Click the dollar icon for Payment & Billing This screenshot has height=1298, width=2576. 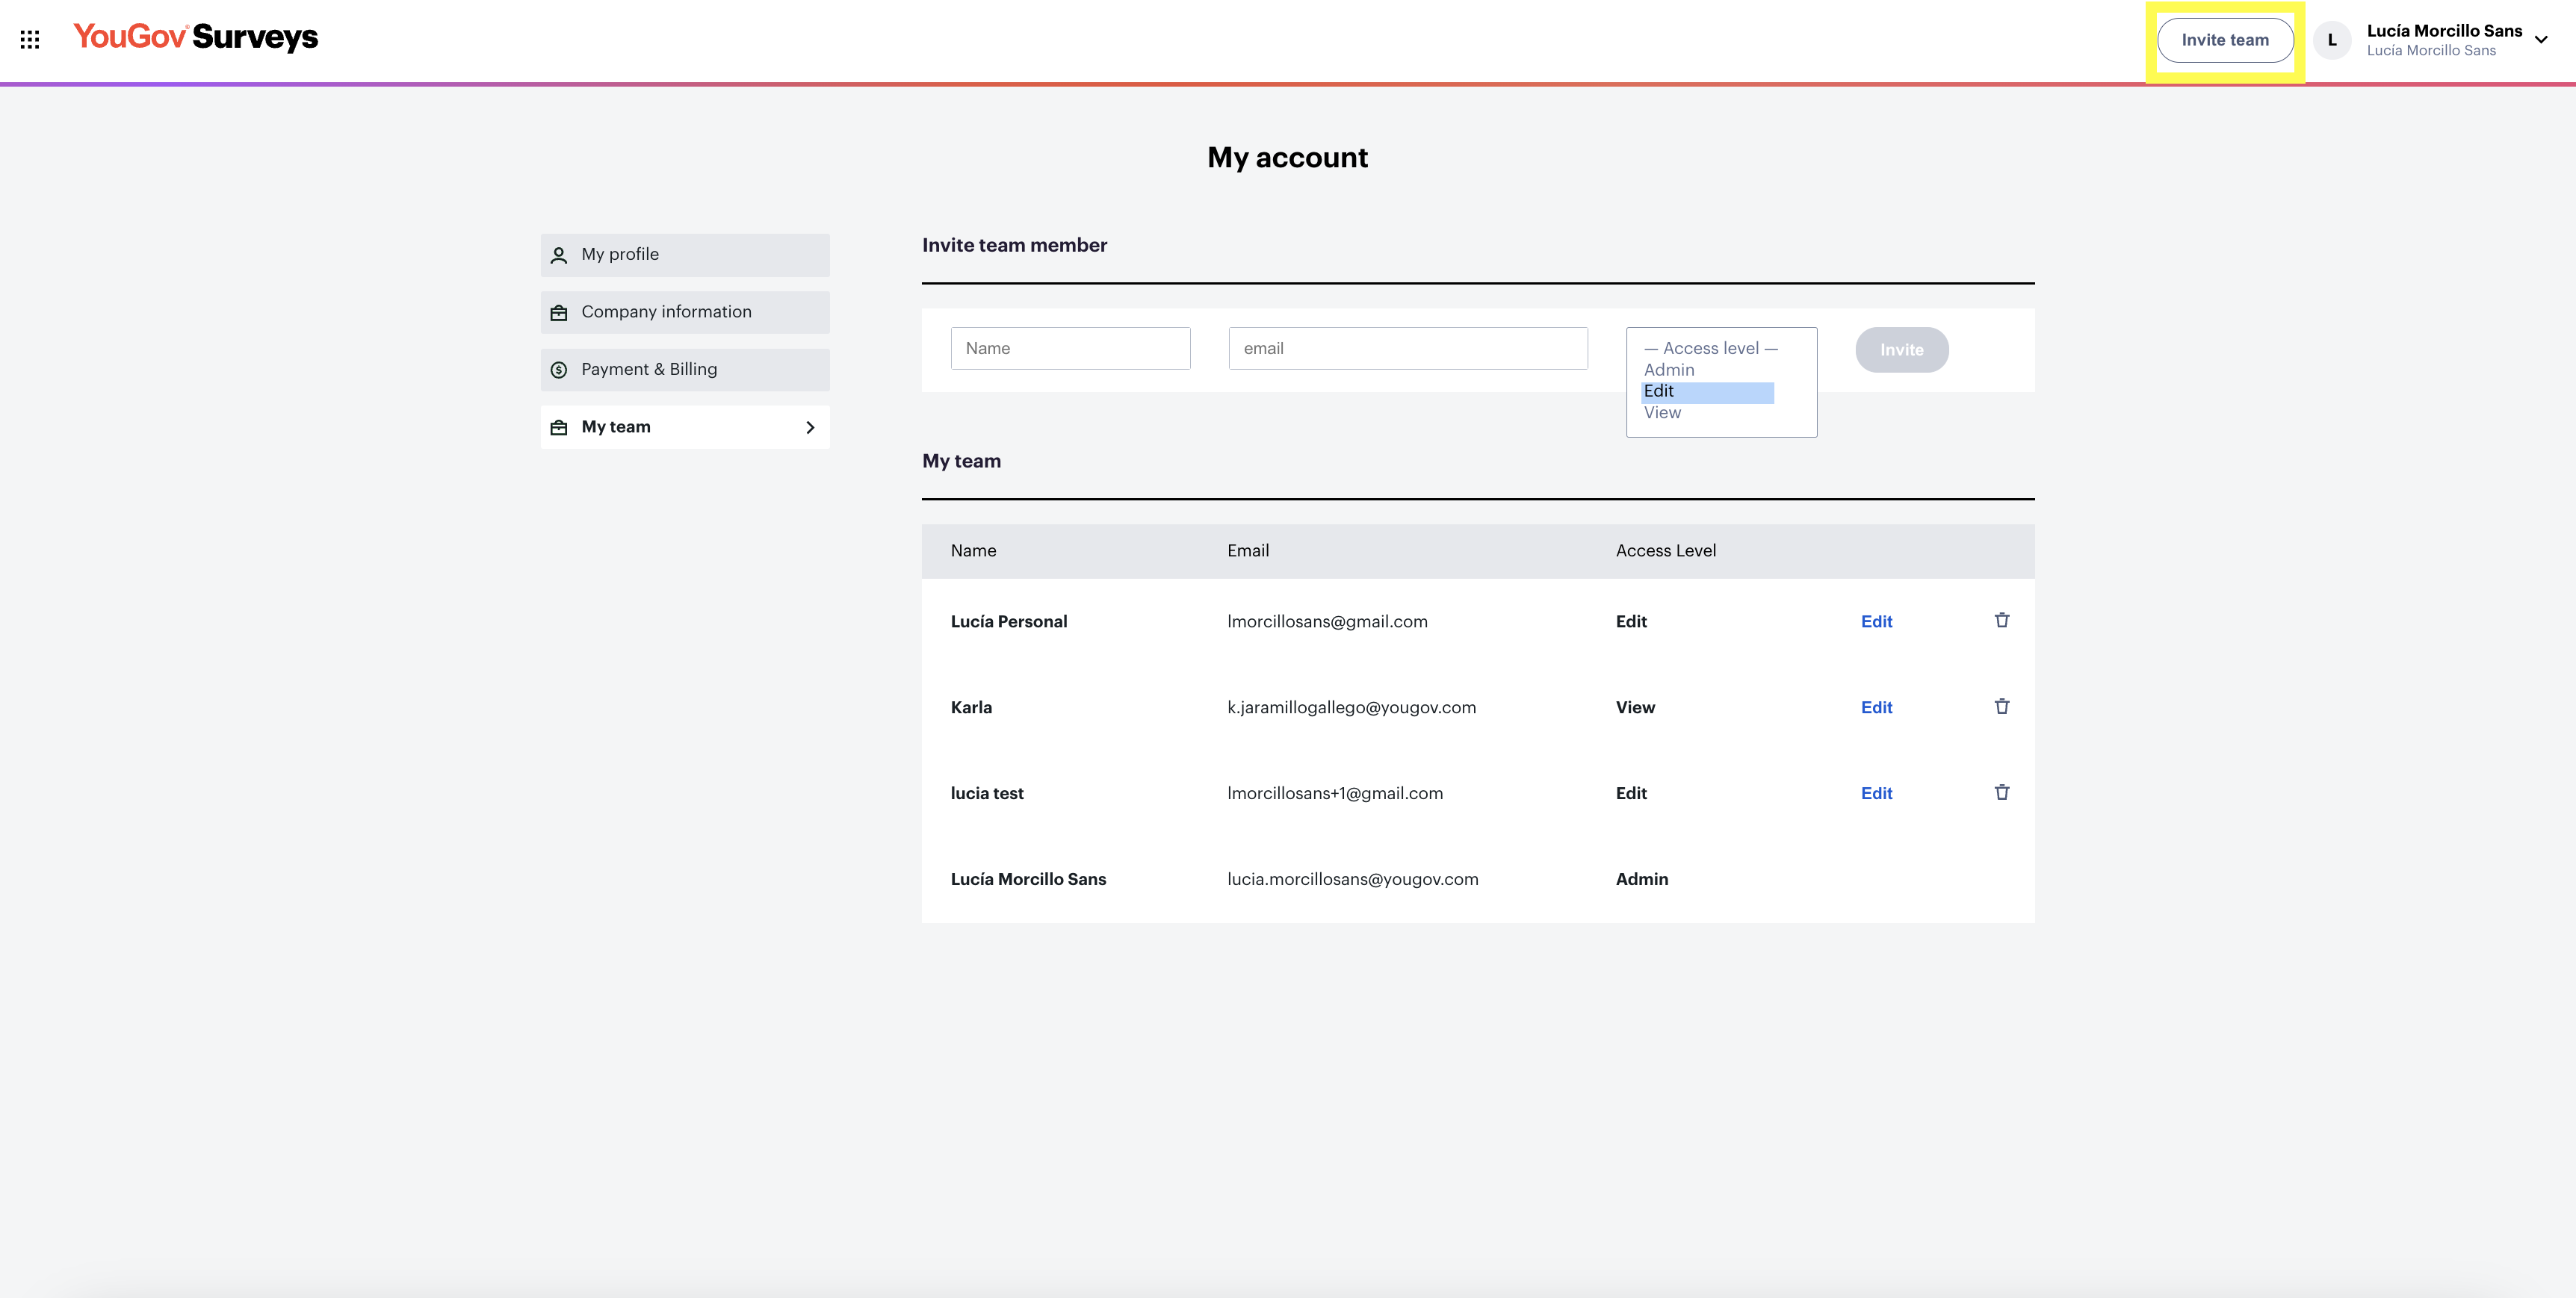coord(559,370)
